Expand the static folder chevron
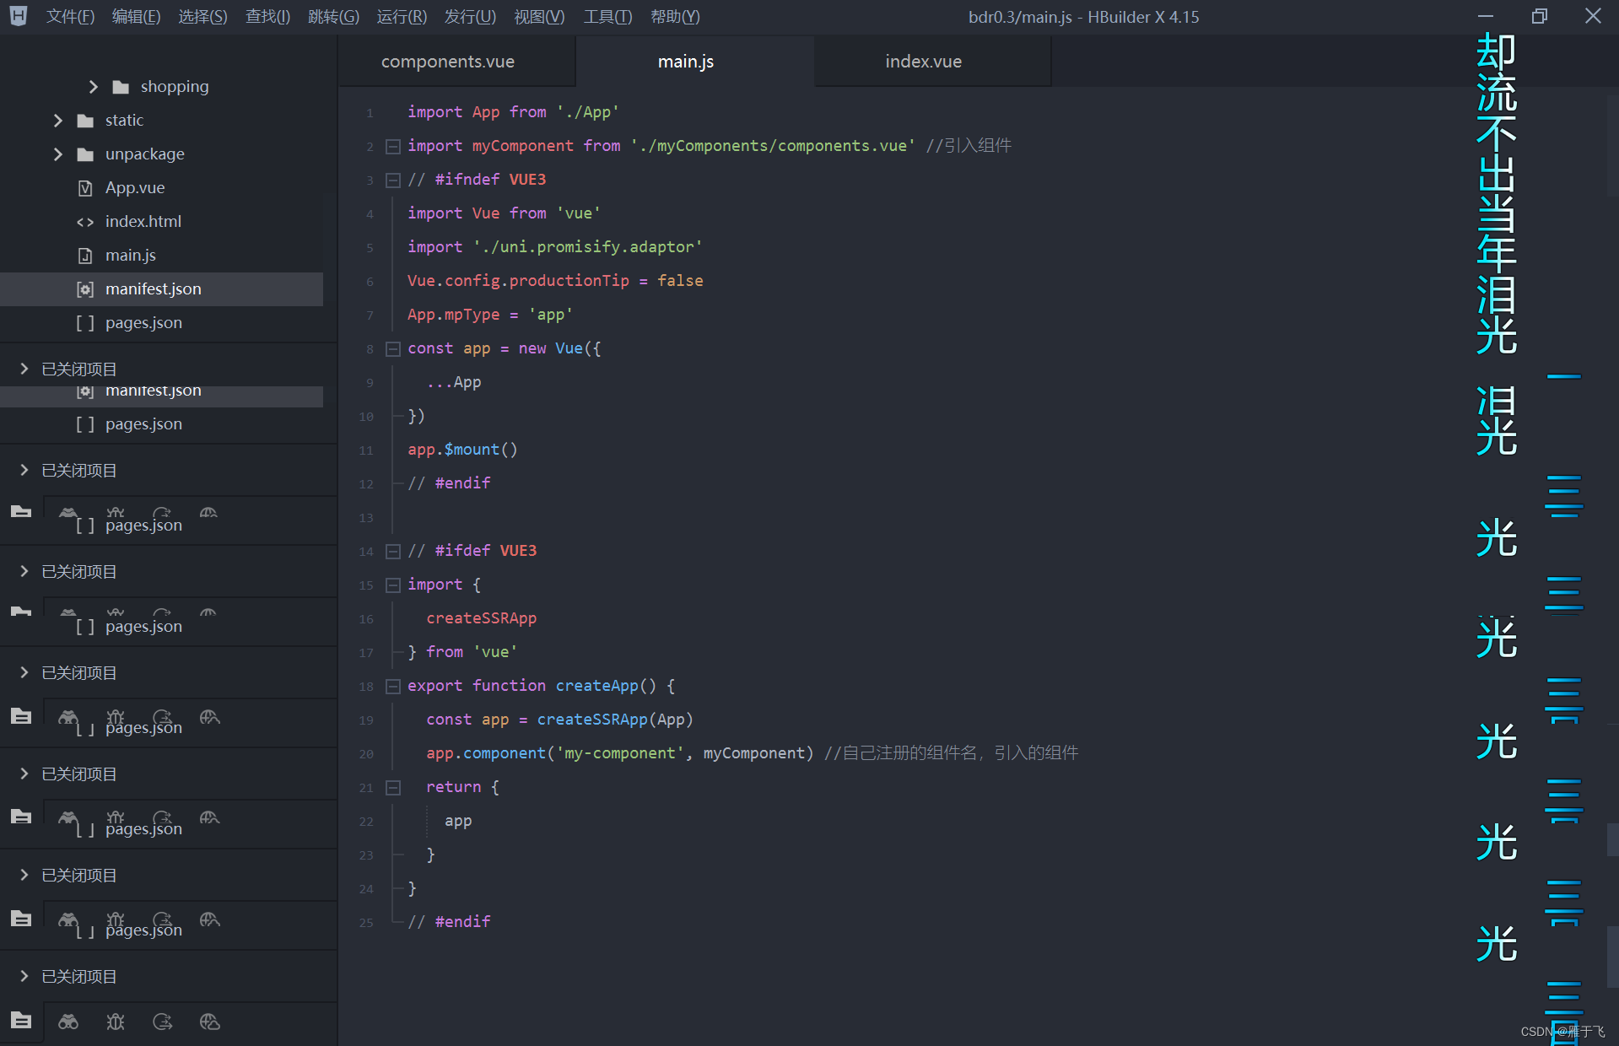Image resolution: width=1619 pixels, height=1046 pixels. coord(57,121)
